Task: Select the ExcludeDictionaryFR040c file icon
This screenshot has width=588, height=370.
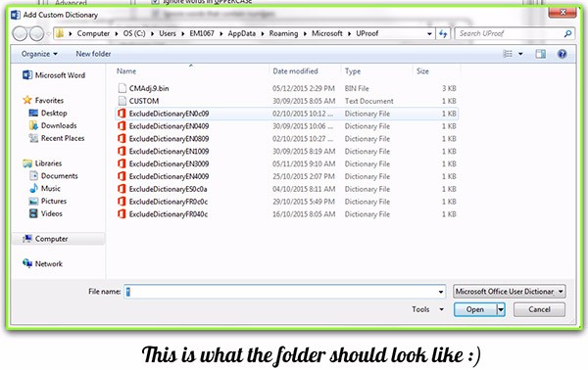Action: coord(122,214)
